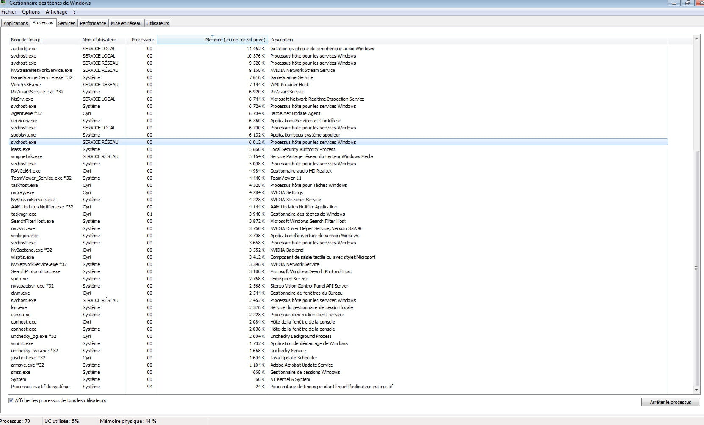Click the restore window button

[x=688, y=3]
